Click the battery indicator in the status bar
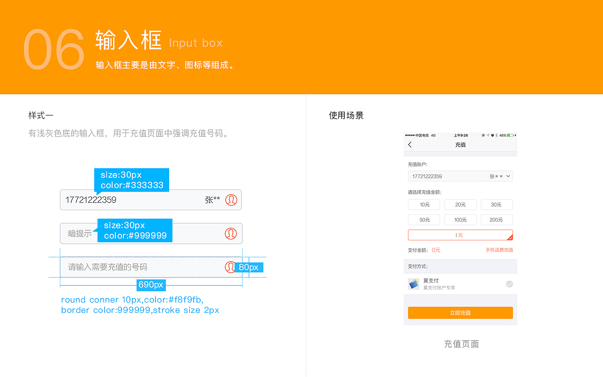Image resolution: width=603 pixels, height=377 pixels. (510, 135)
